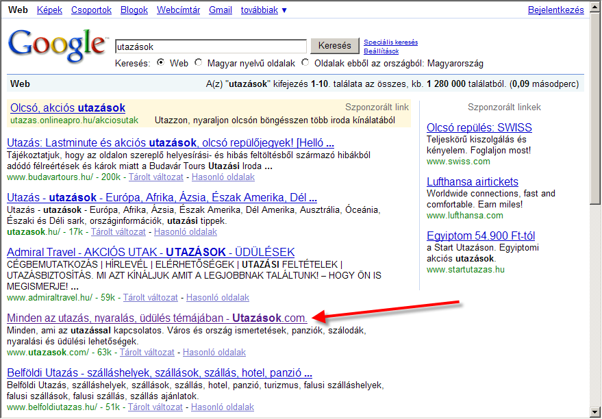Open the Beállítások link
This screenshot has width=602, height=419.
[381, 51]
